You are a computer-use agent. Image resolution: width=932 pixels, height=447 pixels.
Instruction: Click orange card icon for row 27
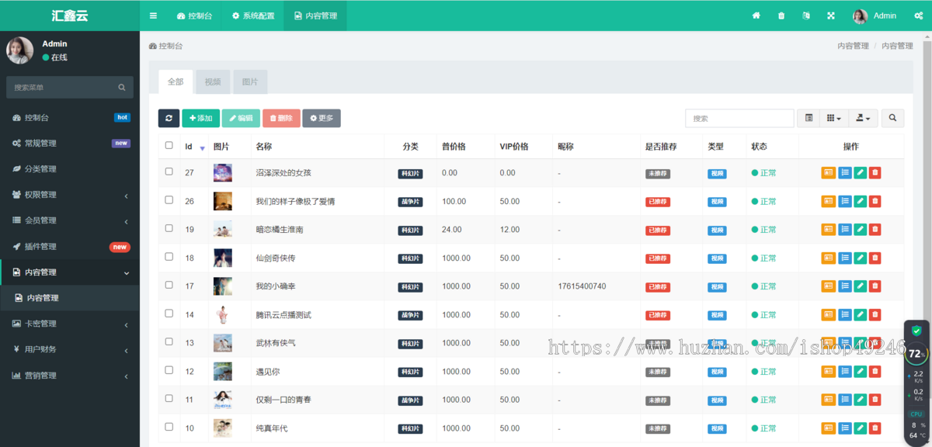coord(829,173)
